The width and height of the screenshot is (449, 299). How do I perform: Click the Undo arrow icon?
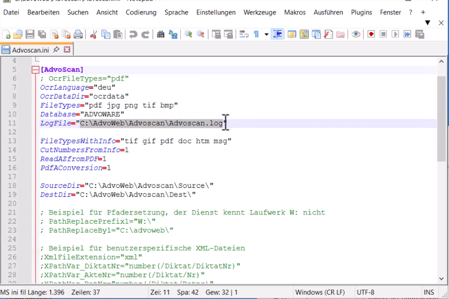coord(133,34)
